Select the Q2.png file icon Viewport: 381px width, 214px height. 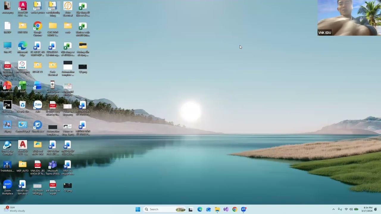(x=83, y=68)
